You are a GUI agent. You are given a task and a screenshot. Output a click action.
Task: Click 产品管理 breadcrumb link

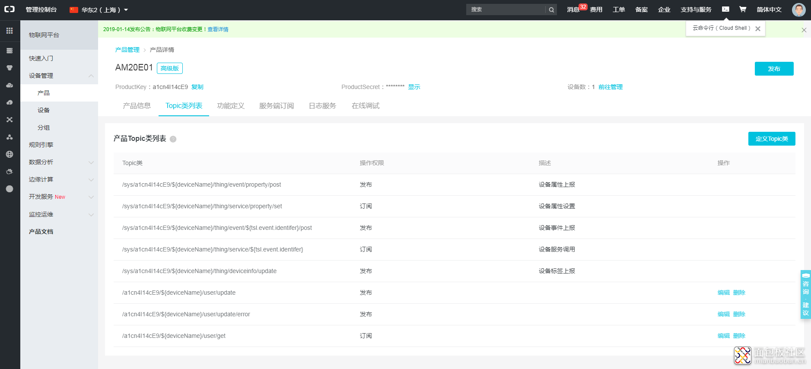pos(127,50)
